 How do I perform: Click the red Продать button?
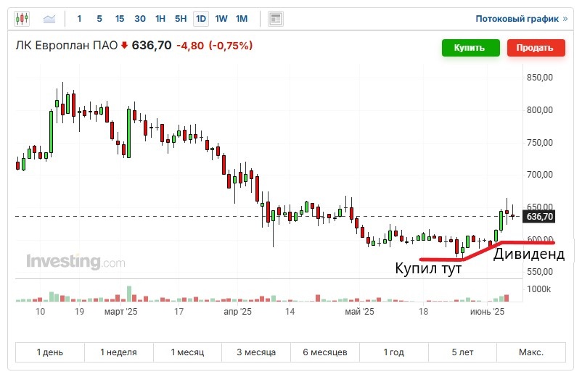tap(536, 48)
